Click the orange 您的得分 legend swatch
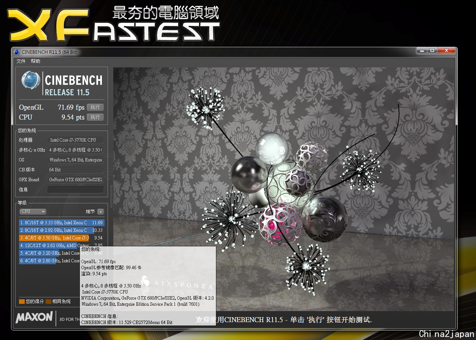 [x=22, y=302]
